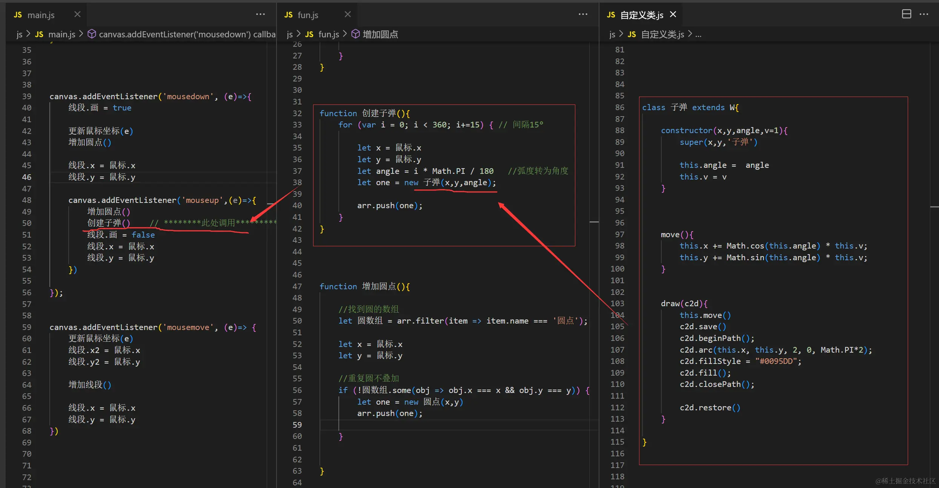Viewport: 939px width, 488px height.
Task: Click the cube icon in the main.js breadcrumb
Action: pos(92,34)
